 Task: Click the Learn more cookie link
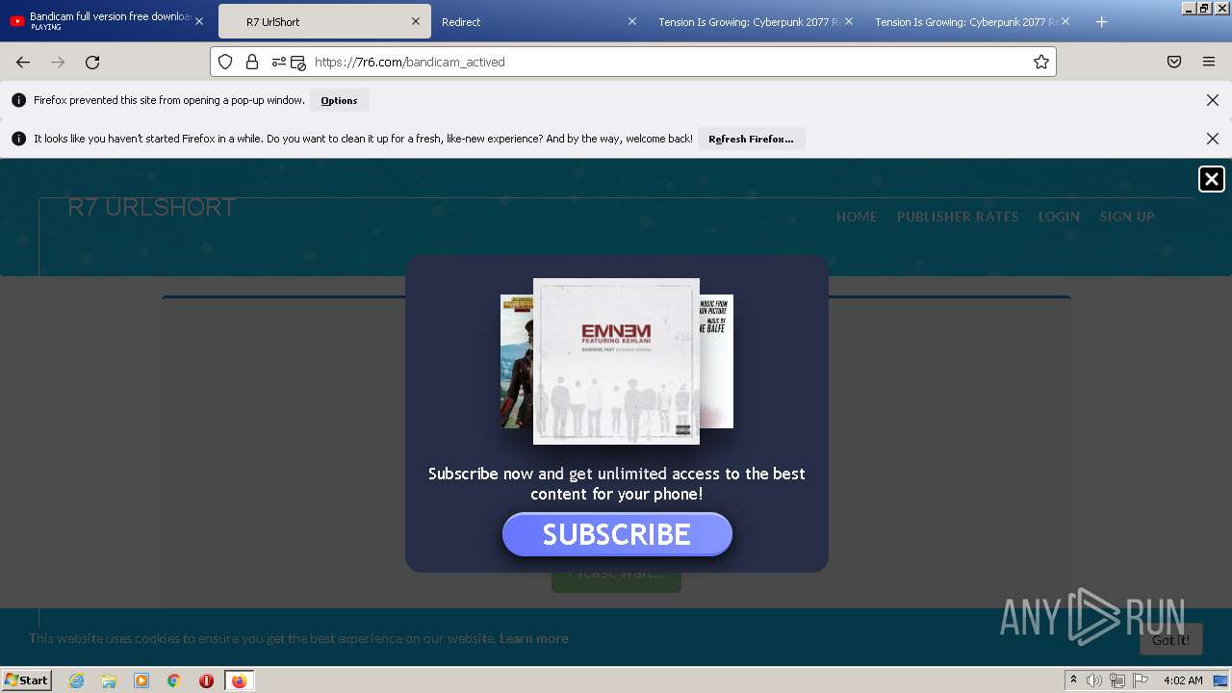(x=533, y=638)
